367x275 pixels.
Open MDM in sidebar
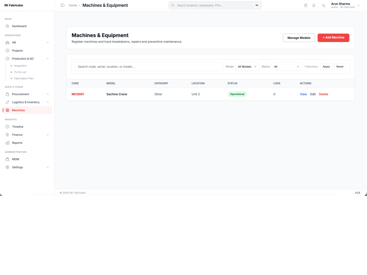tap(15, 159)
